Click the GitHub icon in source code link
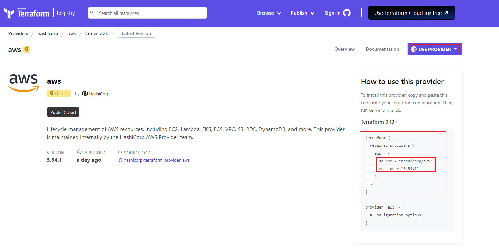The height and width of the screenshot is (249, 499). [120, 160]
